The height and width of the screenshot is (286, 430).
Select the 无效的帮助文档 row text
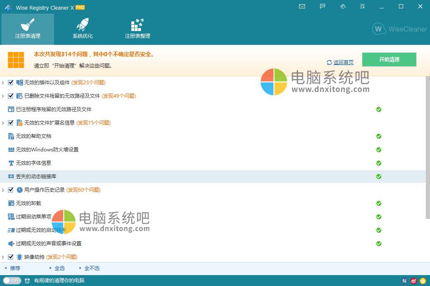[x=34, y=136]
